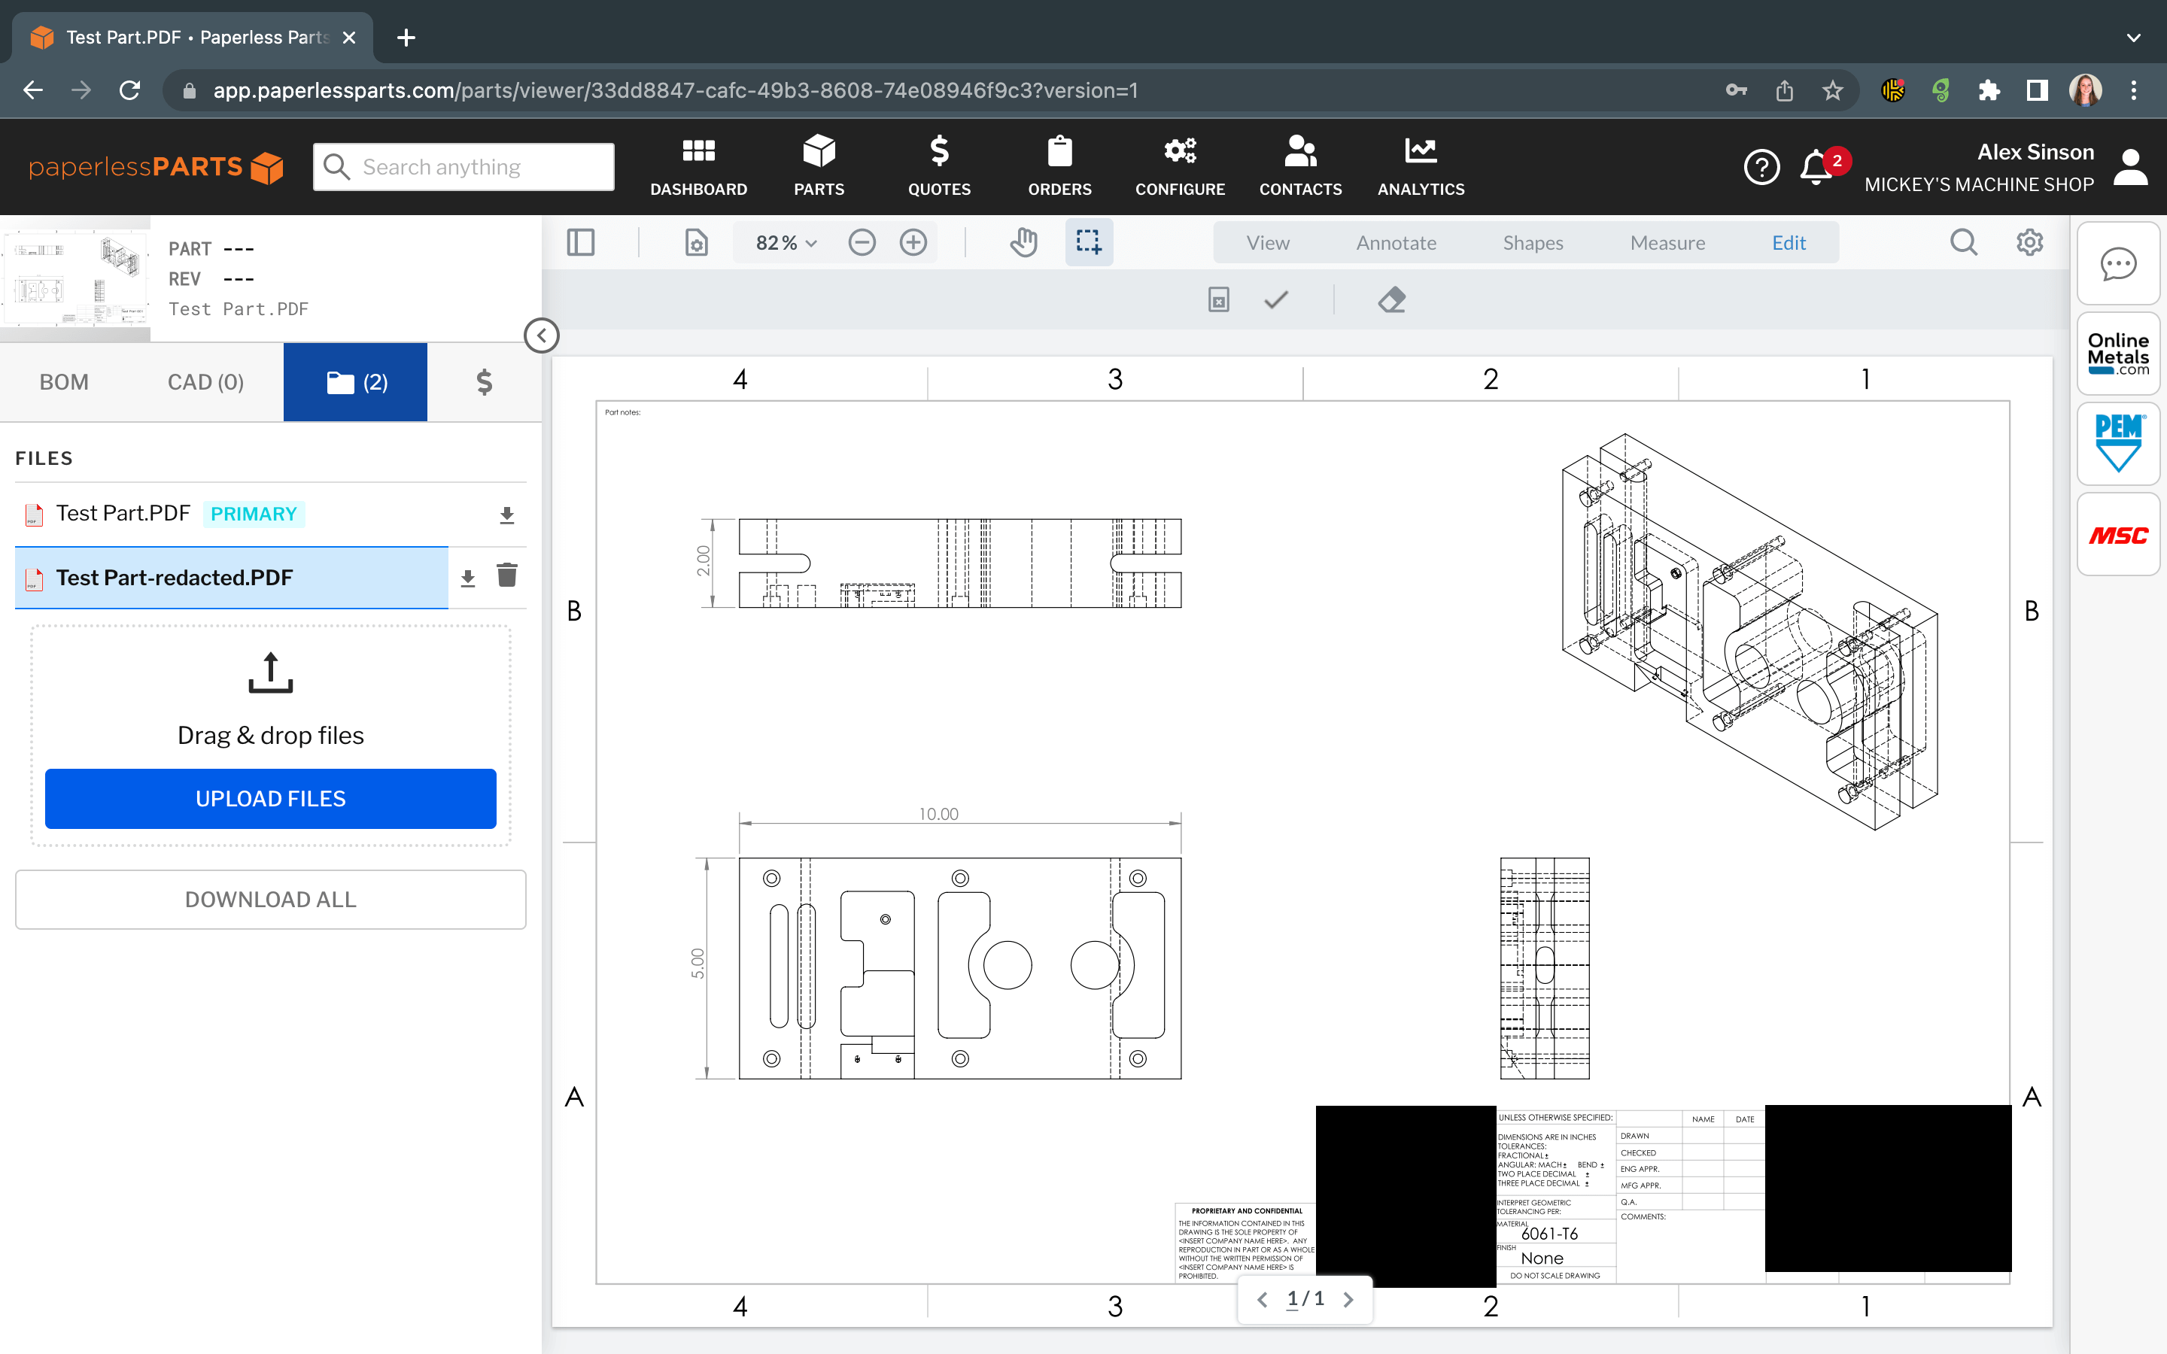
Task: Open the chat comments panel
Action: point(2118,264)
